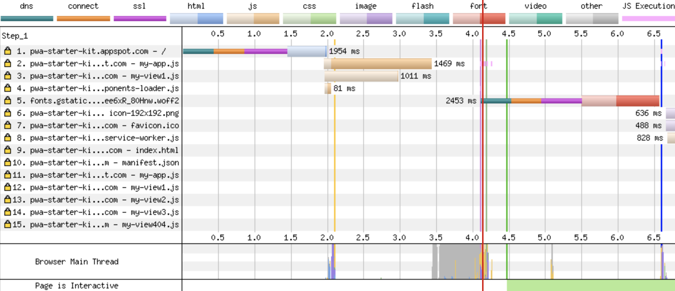Screen dimensions: 675x291
Task: Click the Step_1 heading
Action: [15, 36]
